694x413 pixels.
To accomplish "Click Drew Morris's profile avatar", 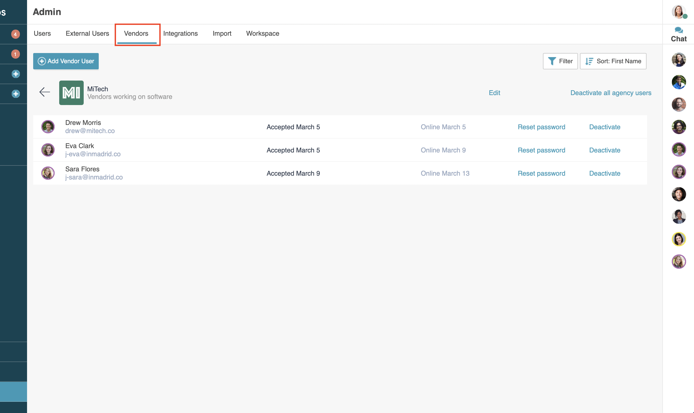I will [48, 126].
